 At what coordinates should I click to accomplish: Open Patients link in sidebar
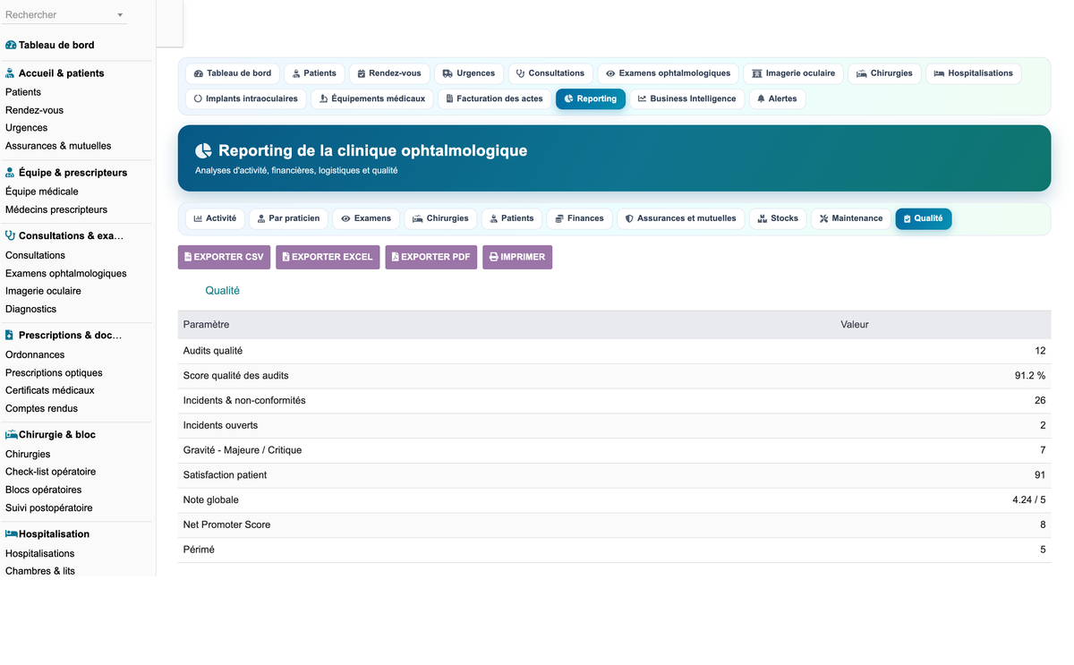23,92
